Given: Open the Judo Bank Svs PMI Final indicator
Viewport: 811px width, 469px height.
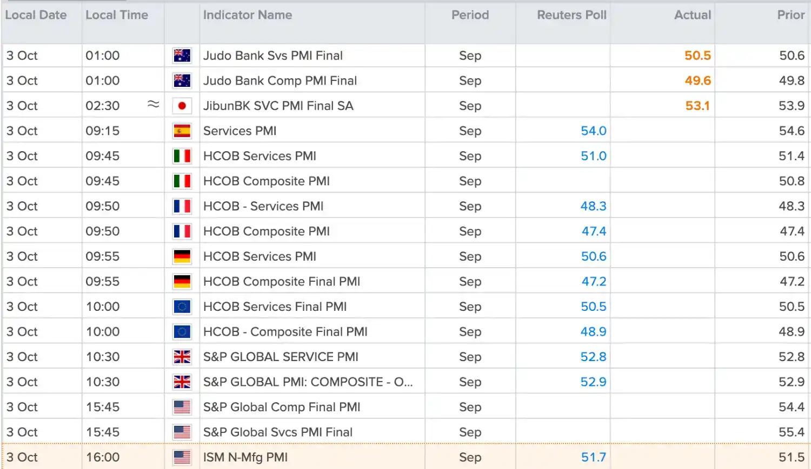Looking at the screenshot, I should (x=273, y=56).
